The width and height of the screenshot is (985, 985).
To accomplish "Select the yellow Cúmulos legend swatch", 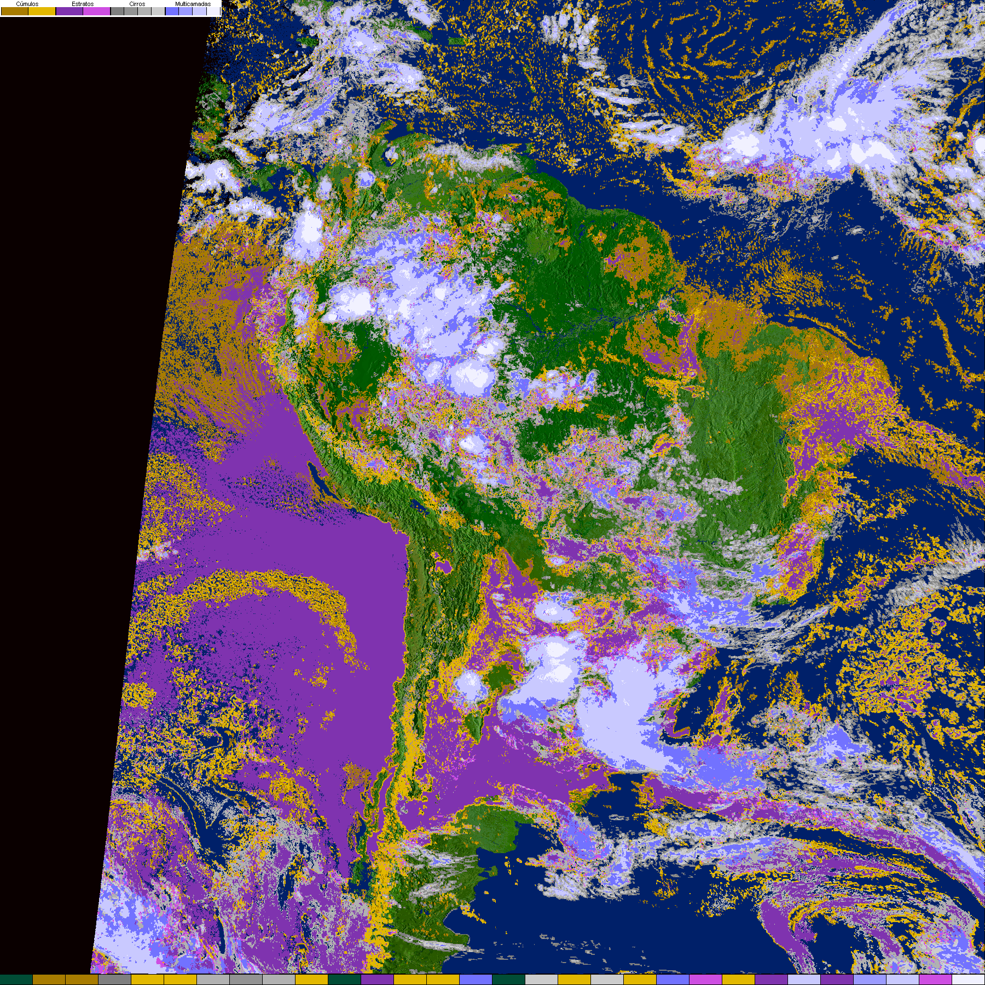I will click(42, 11).
